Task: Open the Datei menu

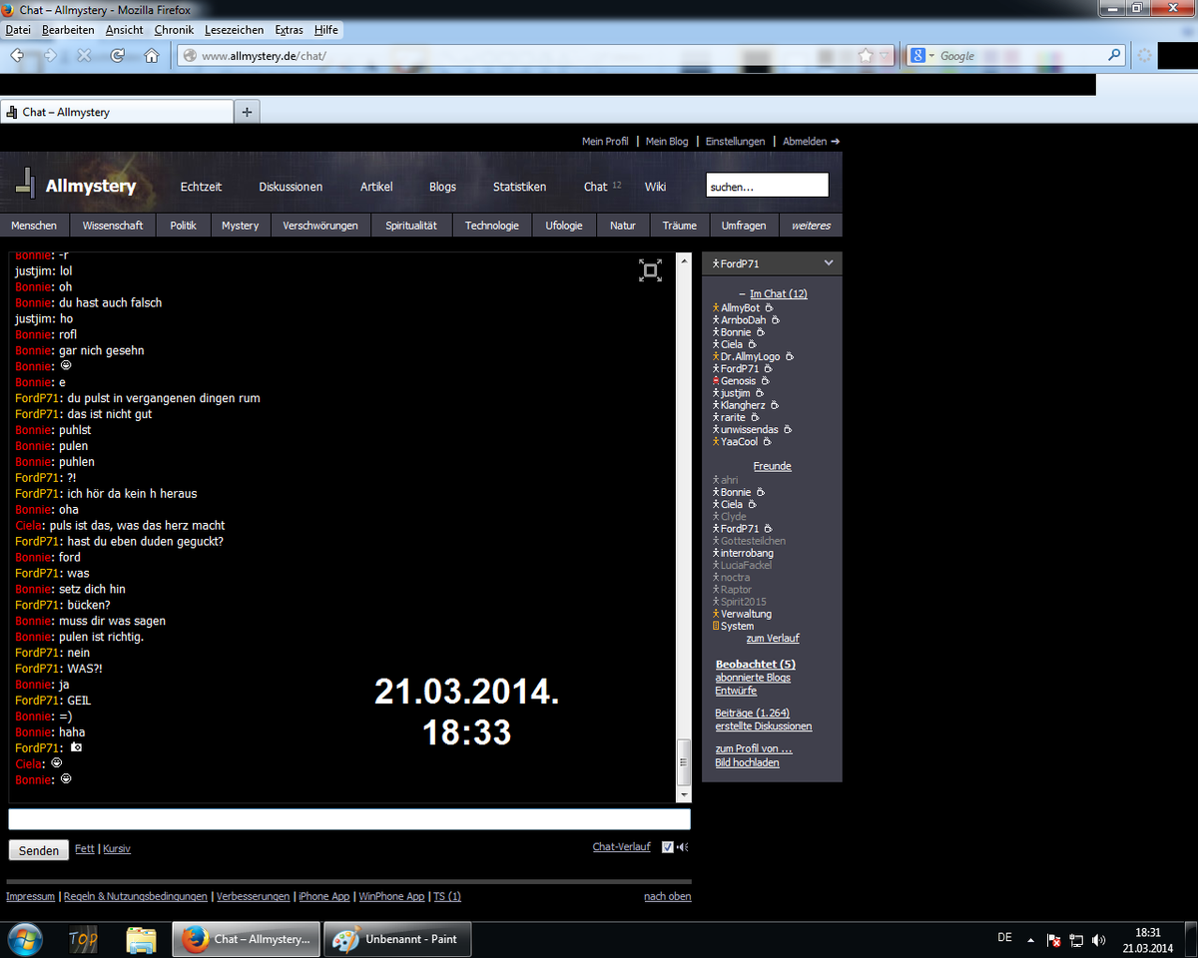Action: click(x=18, y=30)
